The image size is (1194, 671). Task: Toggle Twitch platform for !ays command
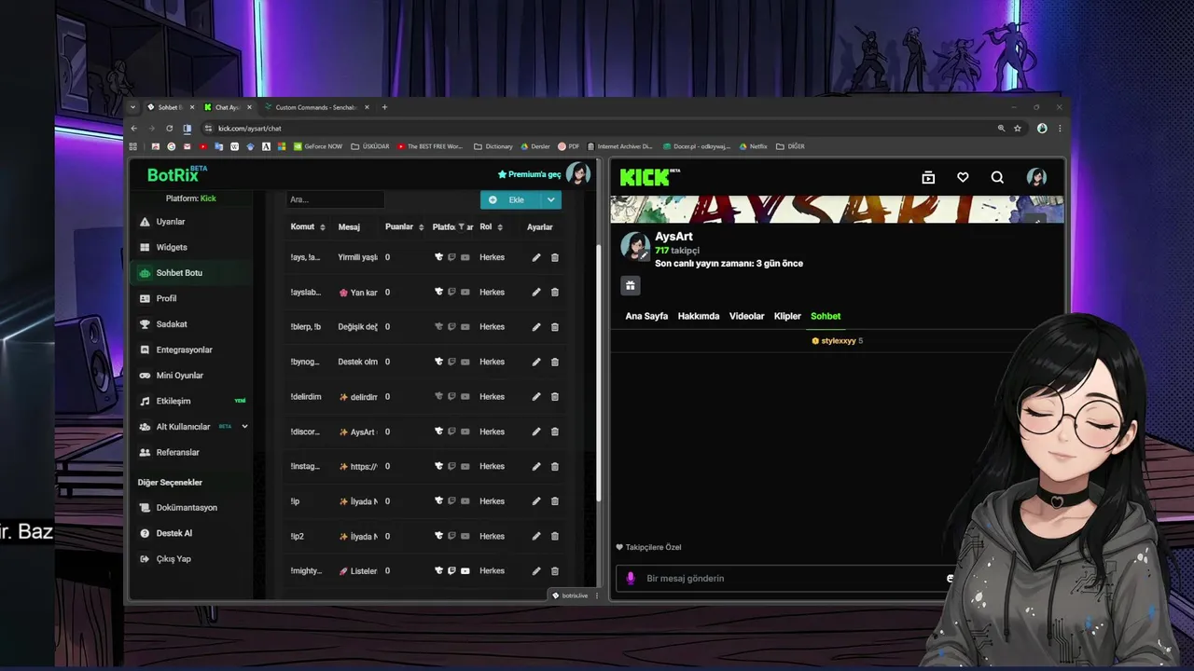[451, 257]
